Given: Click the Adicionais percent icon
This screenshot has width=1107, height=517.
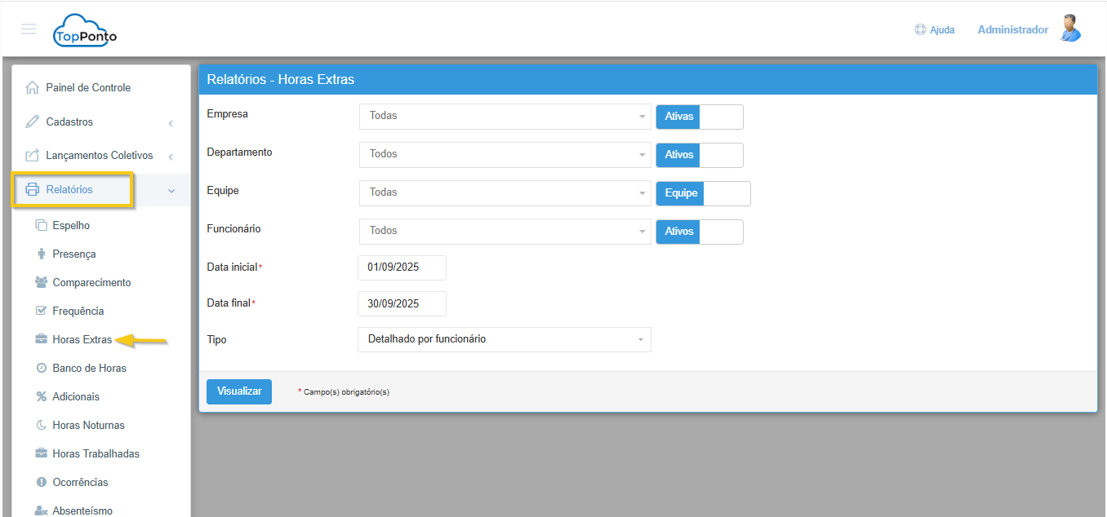Looking at the screenshot, I should point(42,397).
